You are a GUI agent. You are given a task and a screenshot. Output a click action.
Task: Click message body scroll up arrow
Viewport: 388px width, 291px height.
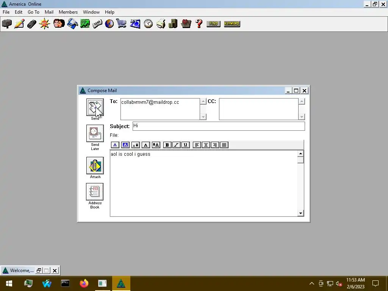click(300, 154)
